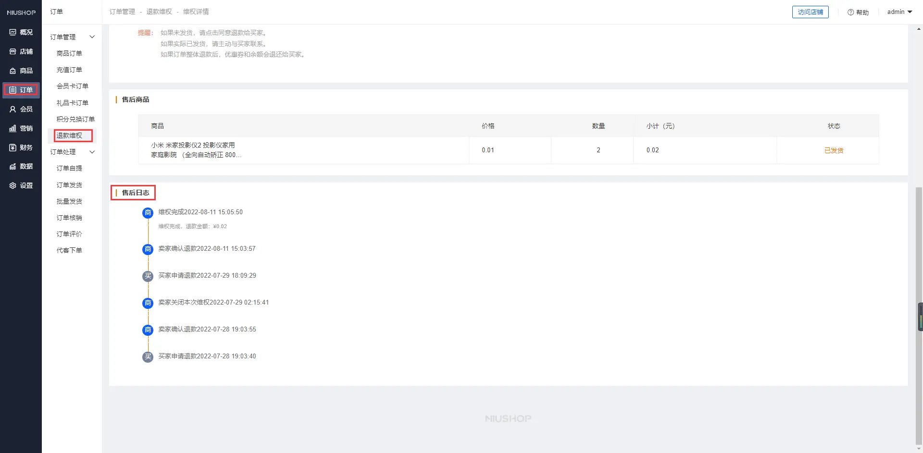Go to 商品订单 submenu item
This screenshot has height=453, width=923.
pos(69,53)
